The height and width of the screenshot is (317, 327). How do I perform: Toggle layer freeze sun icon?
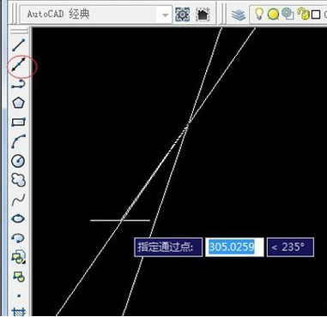(273, 15)
